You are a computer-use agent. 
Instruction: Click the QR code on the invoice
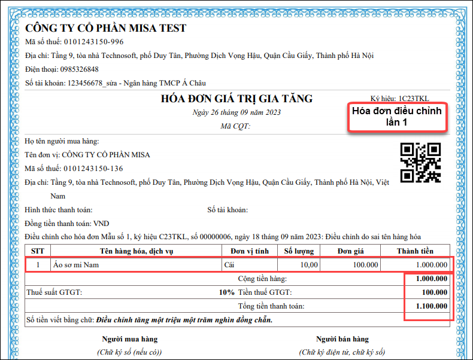(420, 163)
